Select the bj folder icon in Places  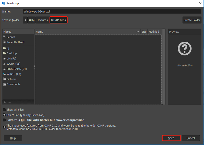click(4, 48)
